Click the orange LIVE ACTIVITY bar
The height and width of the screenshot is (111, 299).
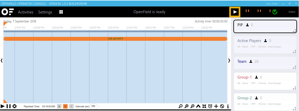pos(115,39)
